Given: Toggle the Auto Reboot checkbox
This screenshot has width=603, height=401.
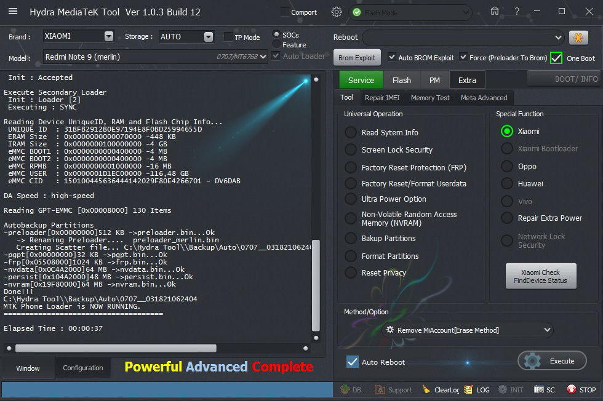Looking at the screenshot, I should (353, 362).
